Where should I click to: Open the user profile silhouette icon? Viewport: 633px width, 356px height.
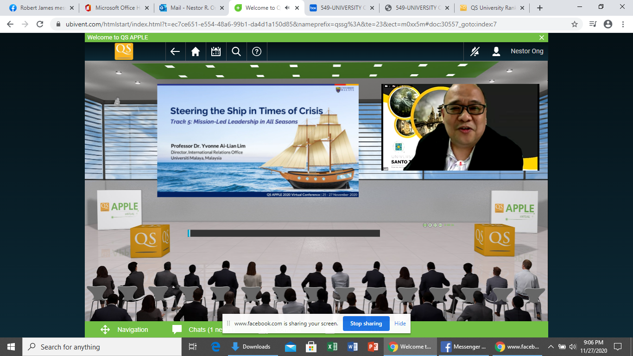click(x=496, y=51)
